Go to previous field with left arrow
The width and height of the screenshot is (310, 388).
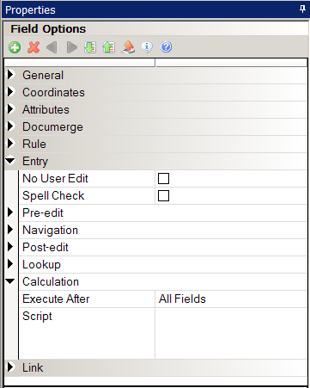(x=52, y=47)
